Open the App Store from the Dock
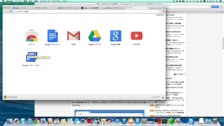This screenshot has width=224, height=126. pos(137,121)
